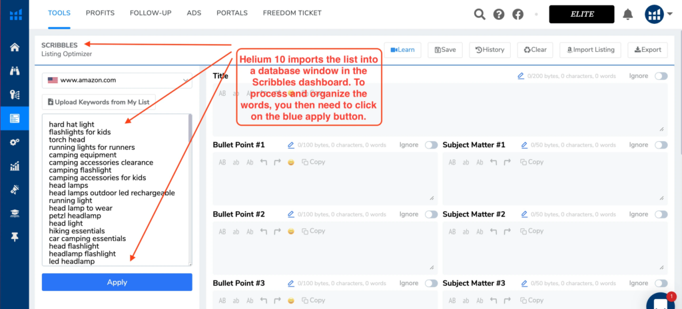Click the Subject Matter #2 pencil icon
The height and width of the screenshot is (309, 682).
(x=524, y=214)
